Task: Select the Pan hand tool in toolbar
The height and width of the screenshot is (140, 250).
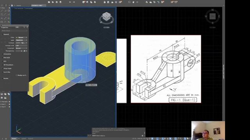Action: pos(133,2)
